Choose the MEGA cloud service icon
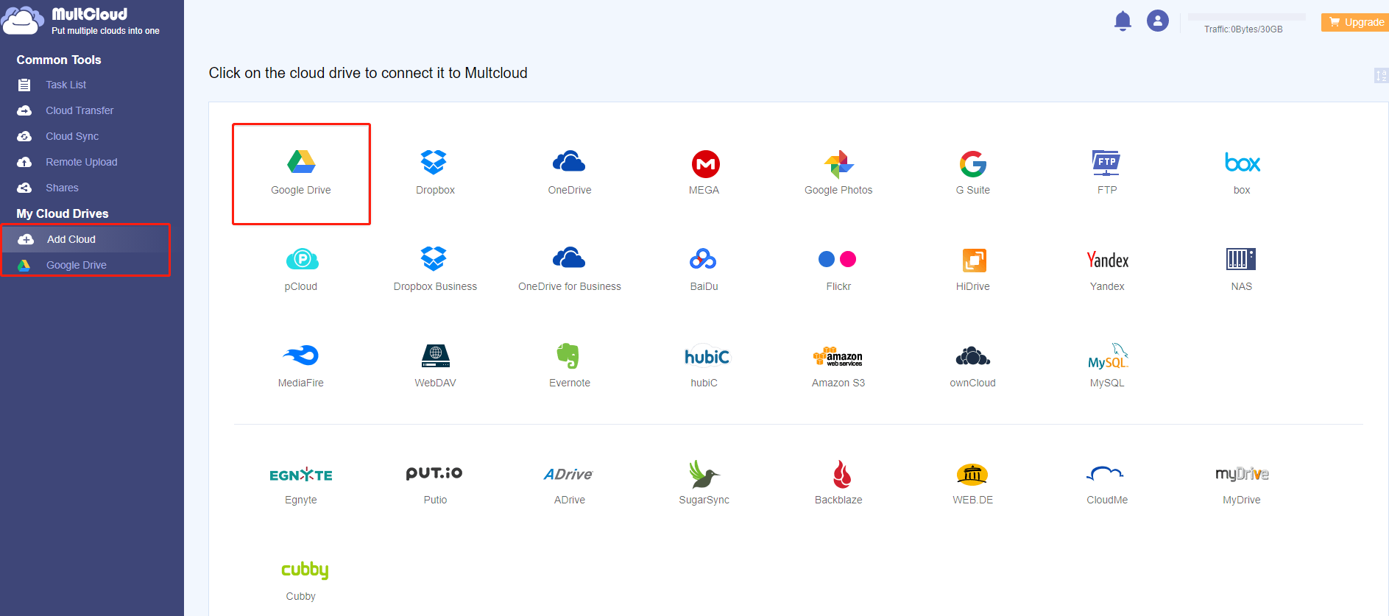Image resolution: width=1389 pixels, height=616 pixels. point(704,164)
